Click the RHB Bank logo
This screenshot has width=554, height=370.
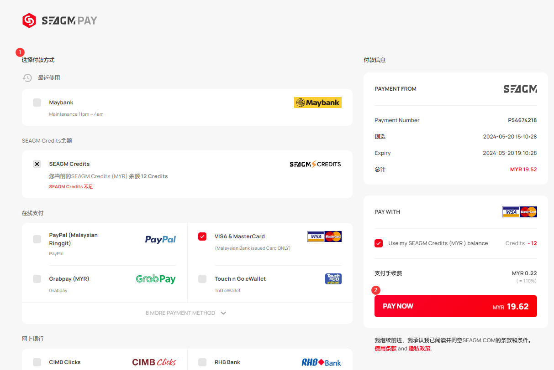(321, 362)
